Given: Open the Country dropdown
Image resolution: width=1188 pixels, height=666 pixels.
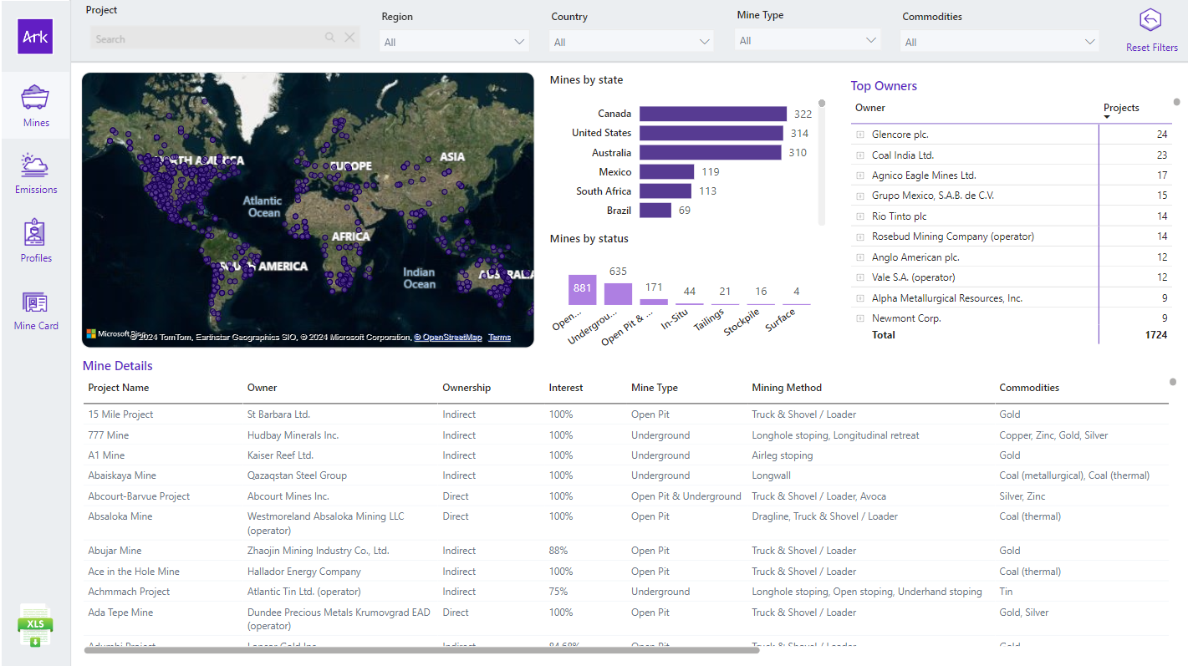Looking at the screenshot, I should click(632, 42).
